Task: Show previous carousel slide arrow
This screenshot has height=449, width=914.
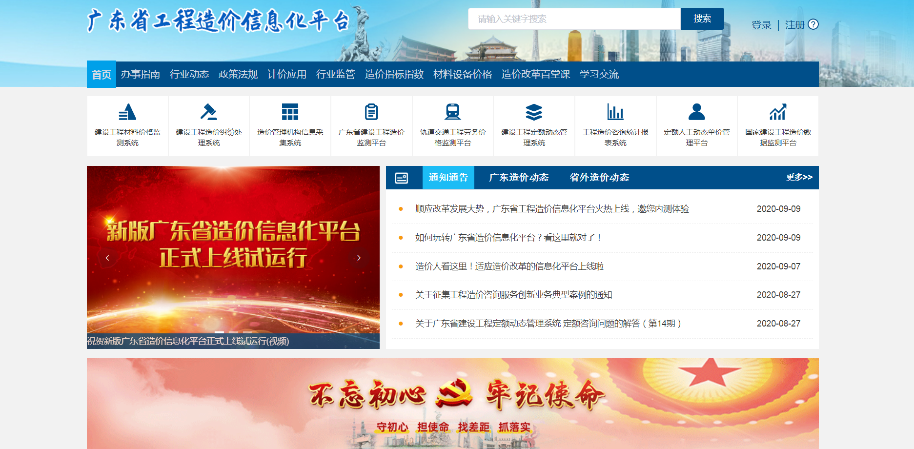Action: pyautogui.click(x=107, y=258)
